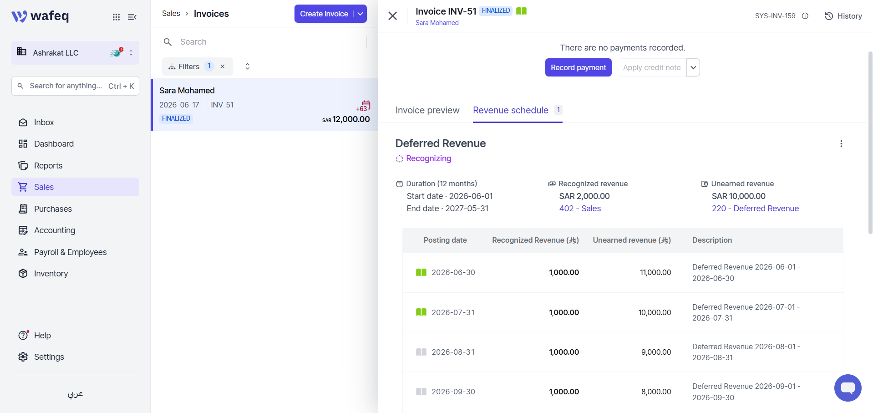
Task: Clear the active Filters with the X
Action: pos(223,66)
